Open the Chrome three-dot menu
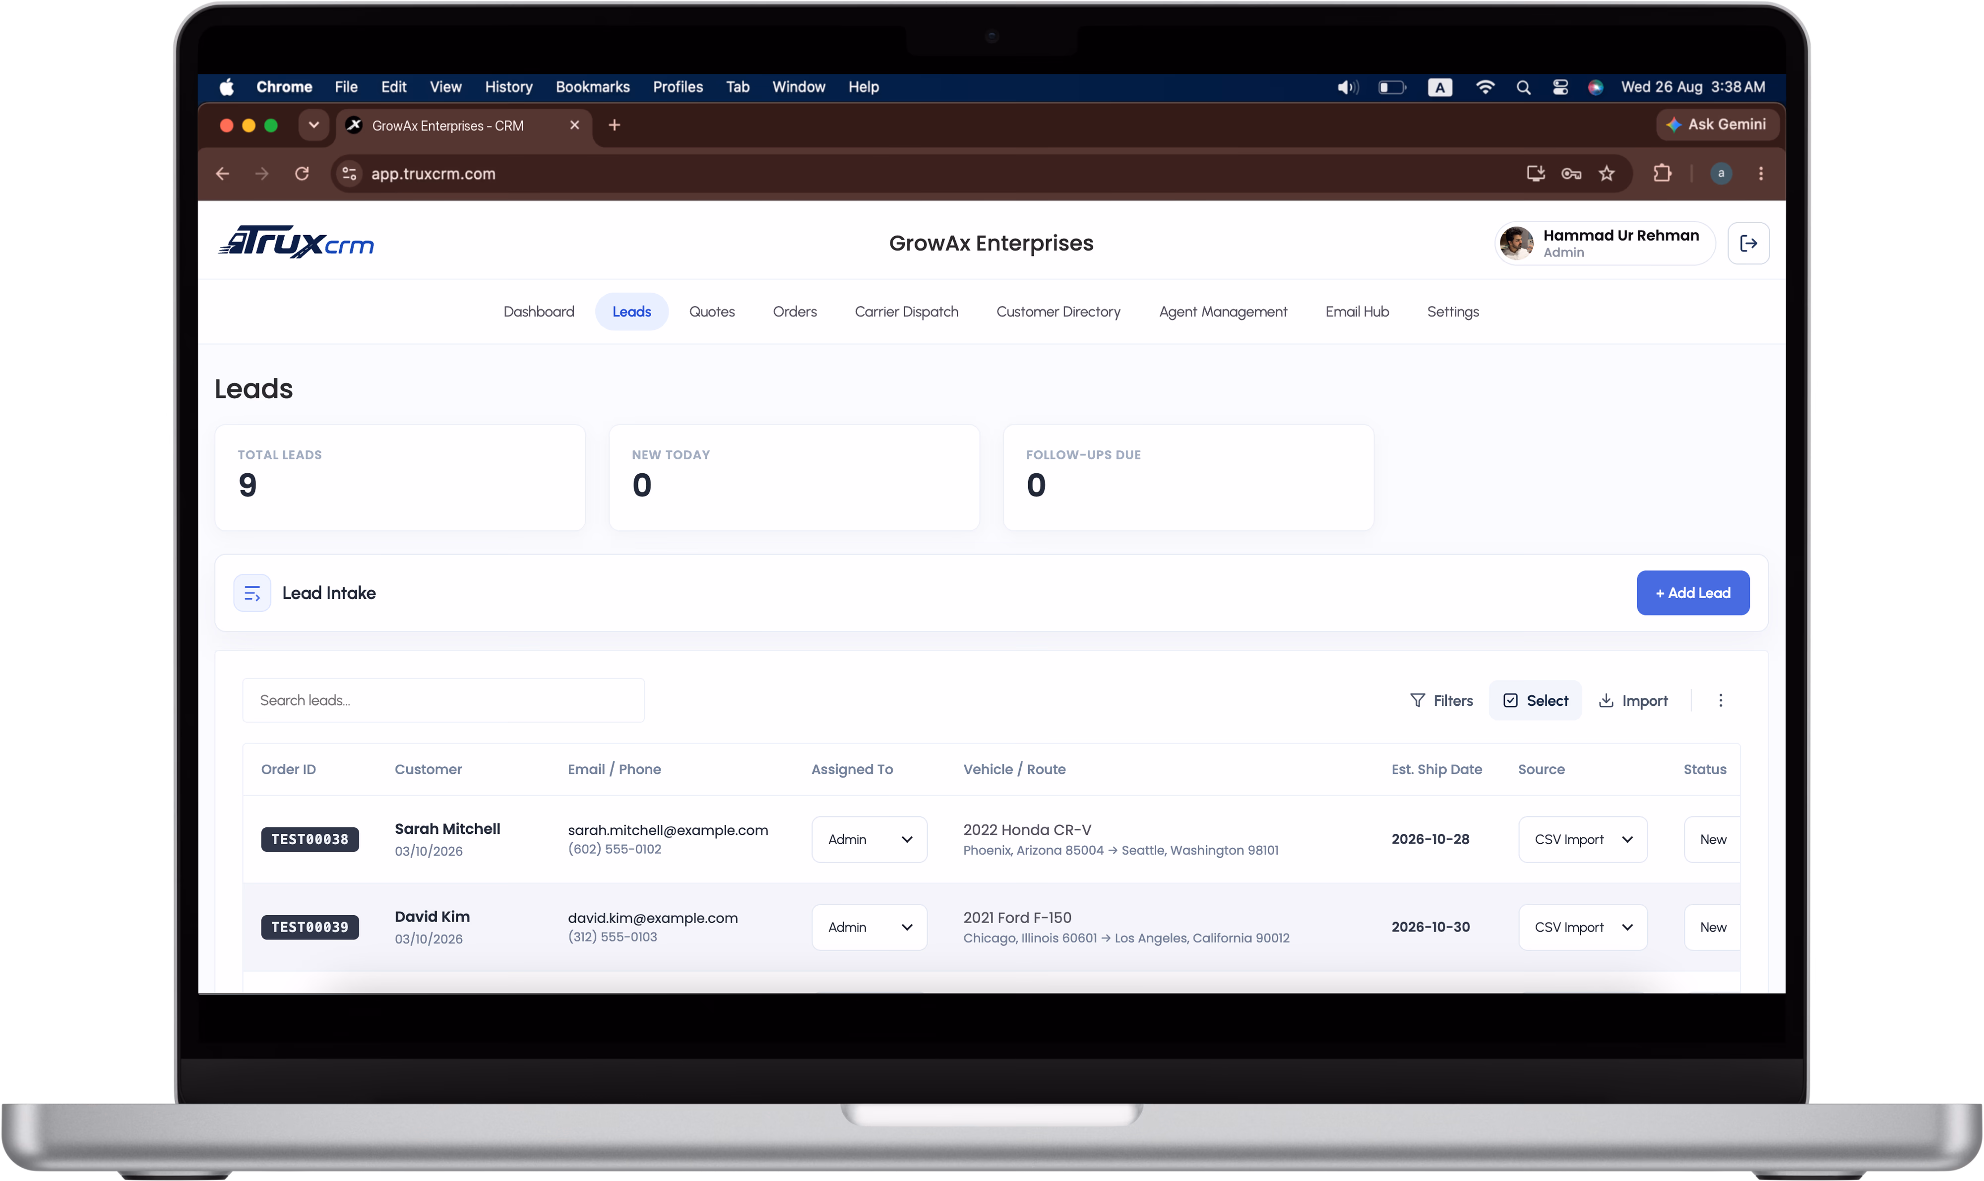The height and width of the screenshot is (1181, 1984). click(1760, 174)
